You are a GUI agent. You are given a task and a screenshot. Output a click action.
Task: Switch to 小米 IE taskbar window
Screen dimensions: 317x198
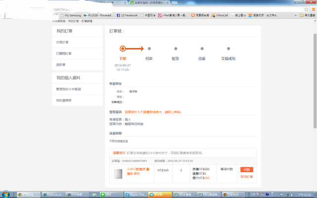coord(77,195)
